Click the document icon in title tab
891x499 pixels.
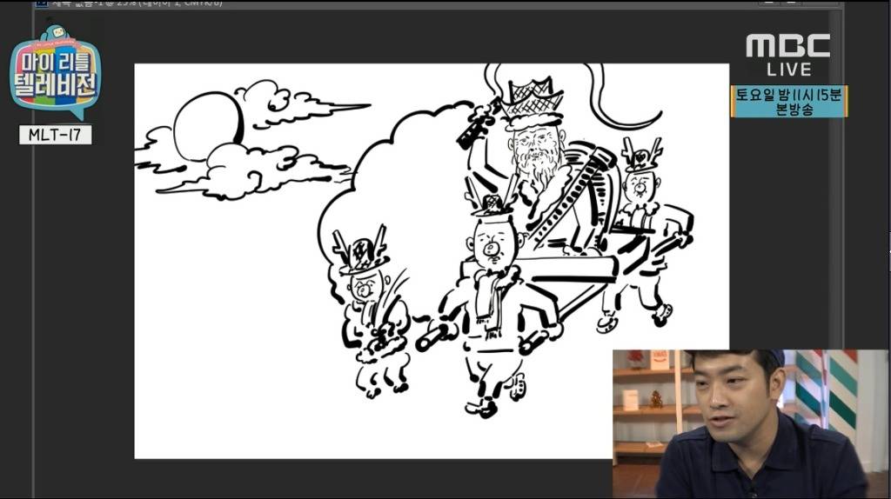point(40,3)
